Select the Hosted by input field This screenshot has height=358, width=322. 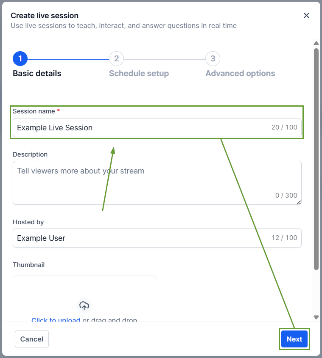pyautogui.click(x=140, y=238)
